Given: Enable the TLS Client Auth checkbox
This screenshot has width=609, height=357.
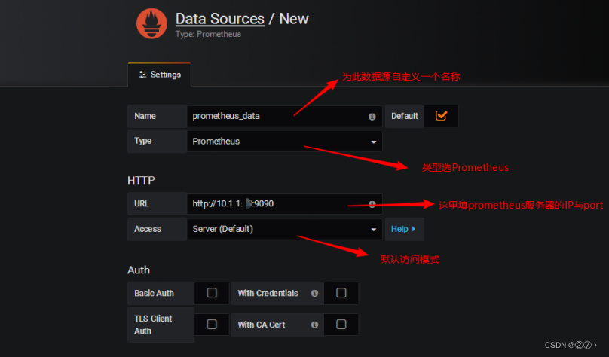Looking at the screenshot, I should tap(212, 324).
